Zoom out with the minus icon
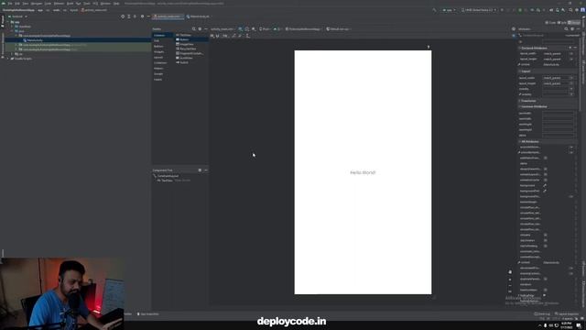Image resolution: width=586 pixels, height=330 pixels. (510, 285)
